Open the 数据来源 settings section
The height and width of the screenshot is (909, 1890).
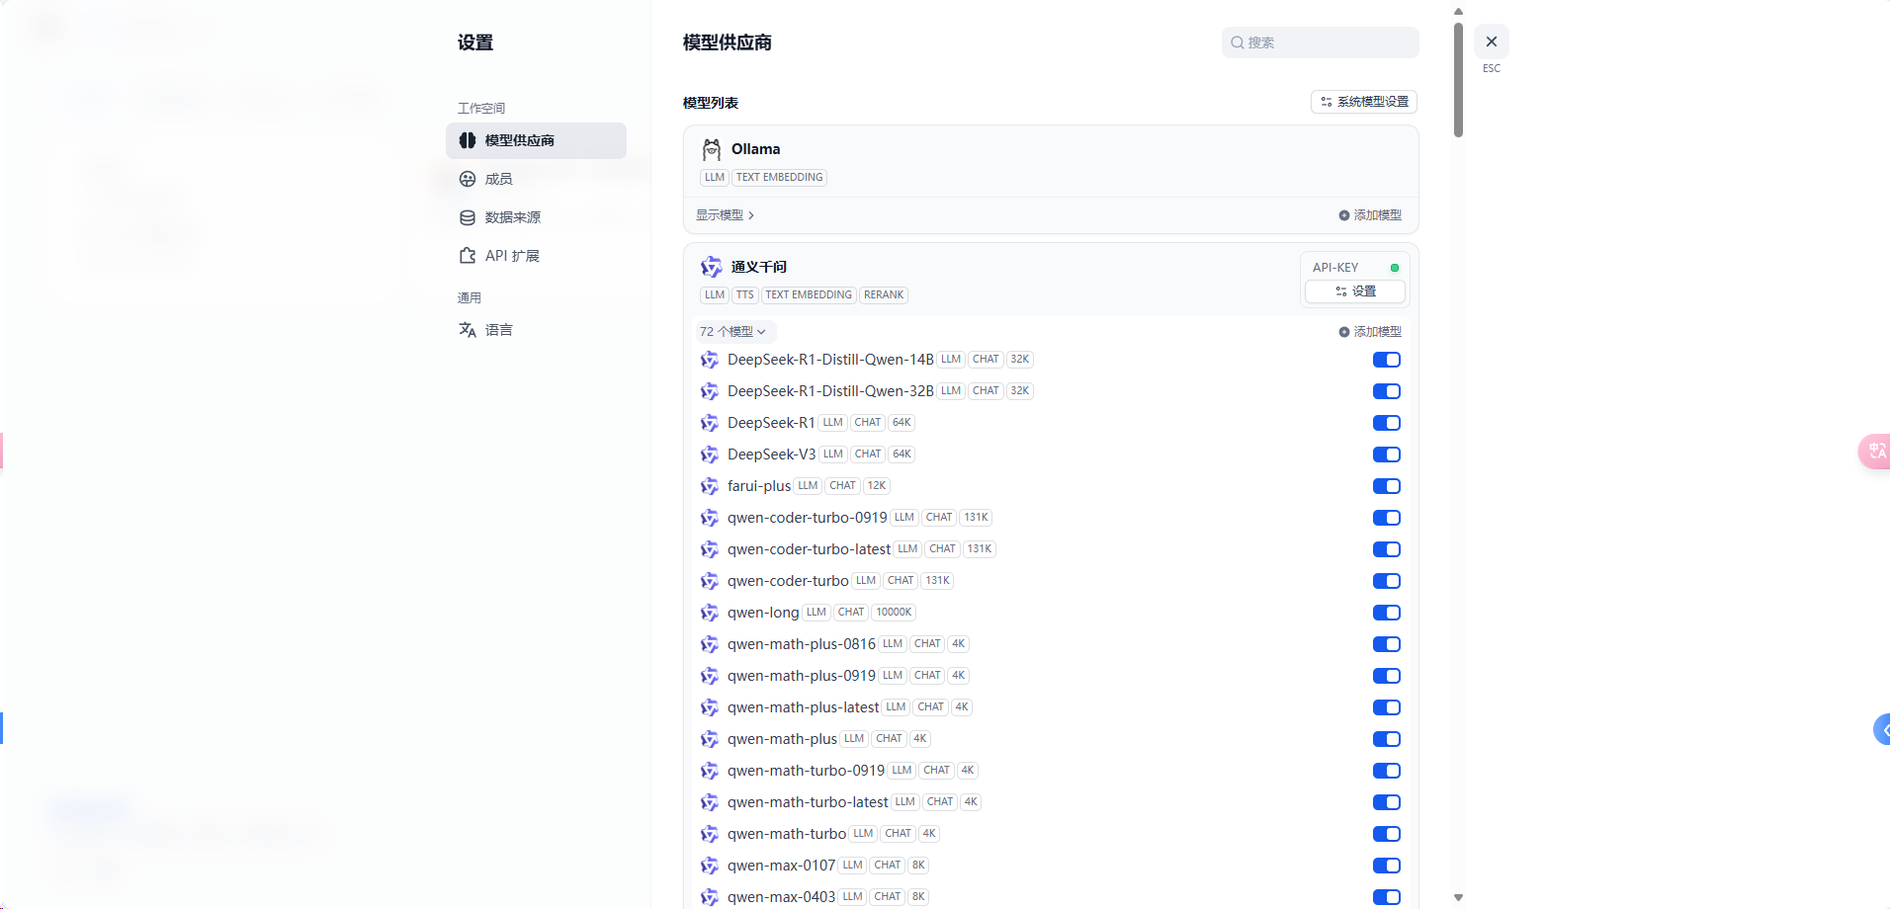pos(536,217)
